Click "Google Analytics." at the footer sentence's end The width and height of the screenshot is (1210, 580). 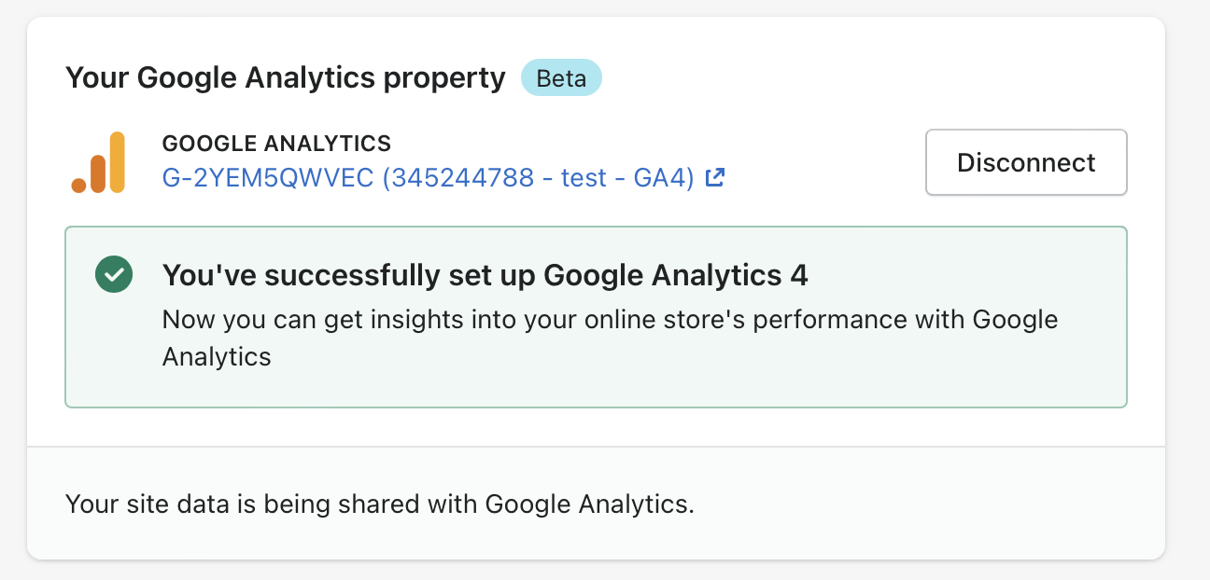(x=590, y=504)
